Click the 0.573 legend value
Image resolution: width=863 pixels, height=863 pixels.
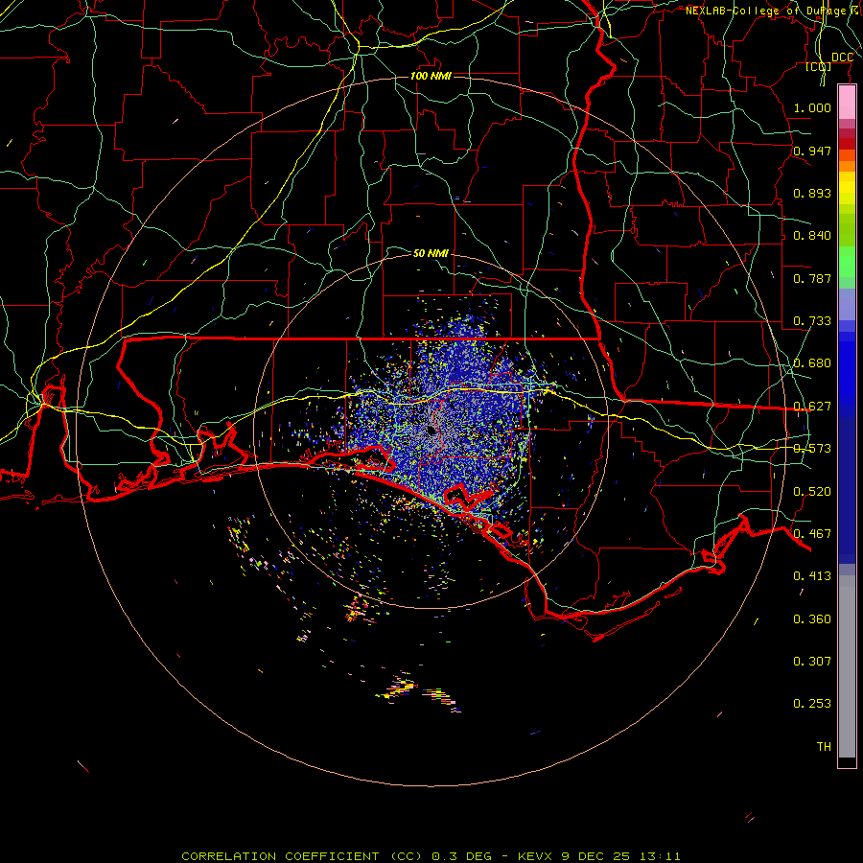point(812,449)
